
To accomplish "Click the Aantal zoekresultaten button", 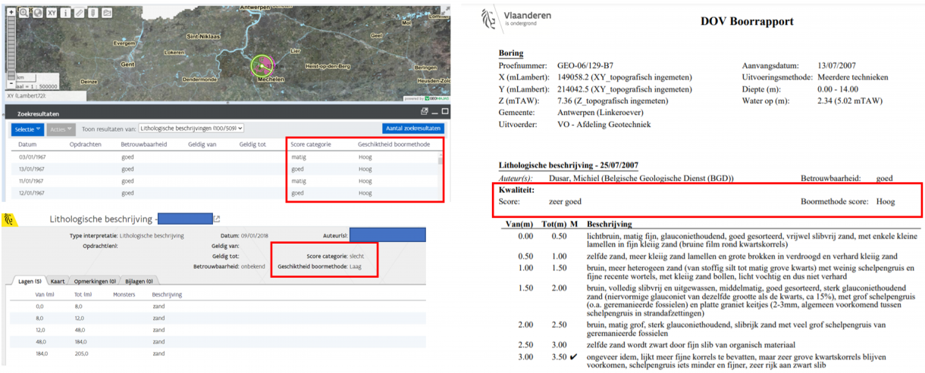I will [x=413, y=129].
